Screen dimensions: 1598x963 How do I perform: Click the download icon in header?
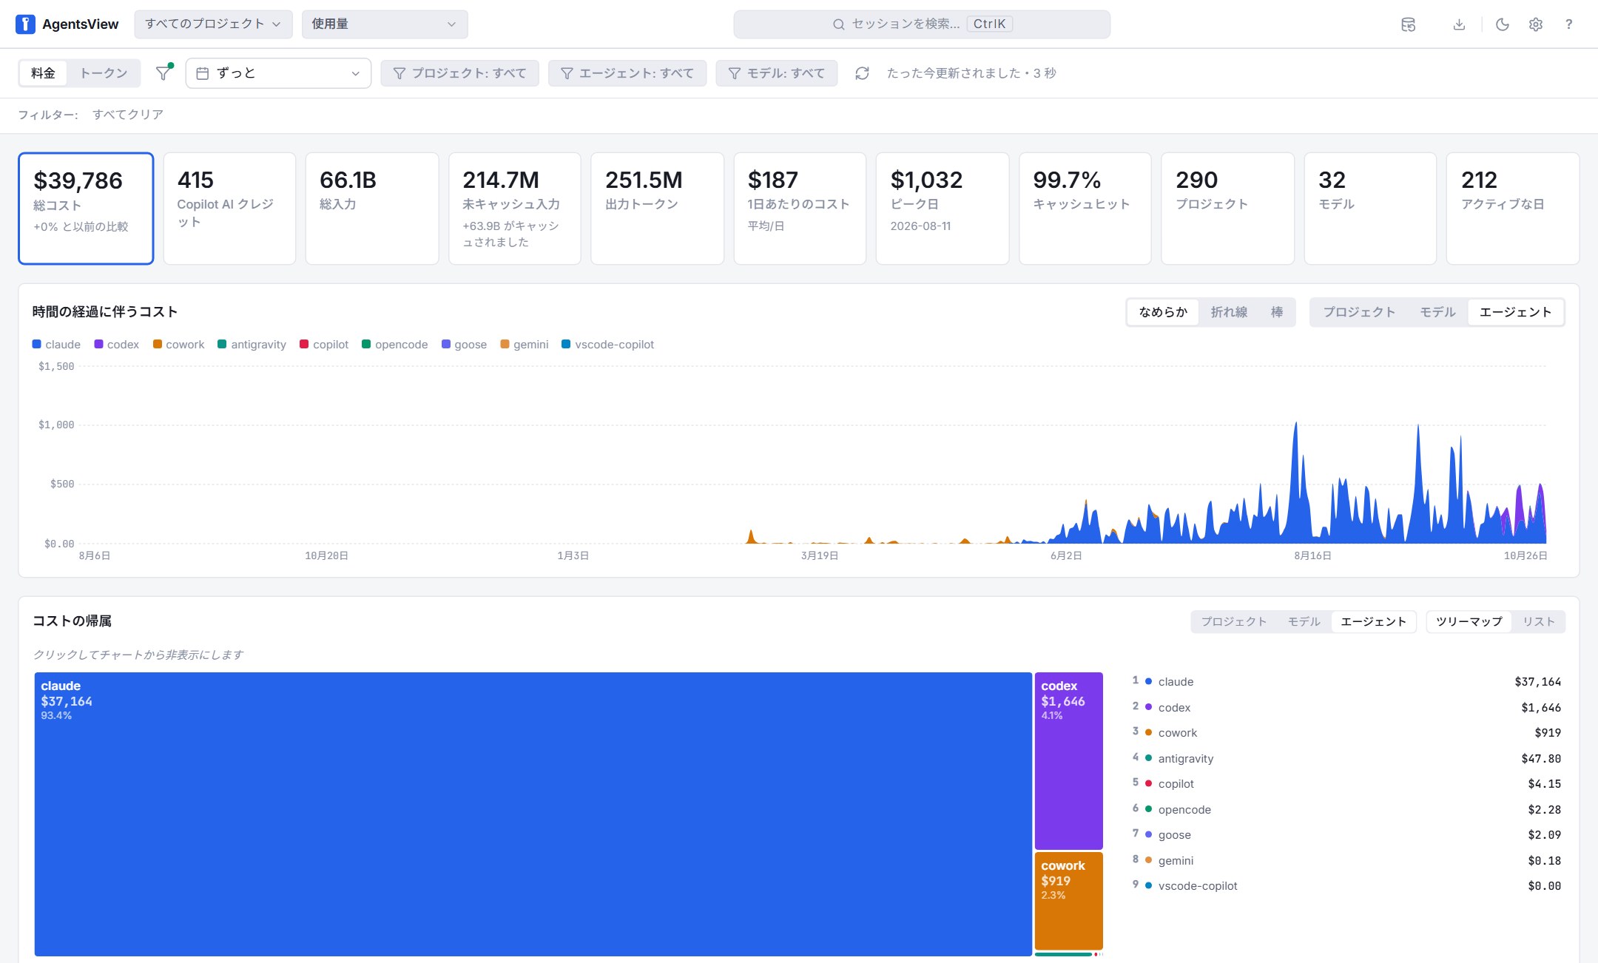(x=1459, y=24)
